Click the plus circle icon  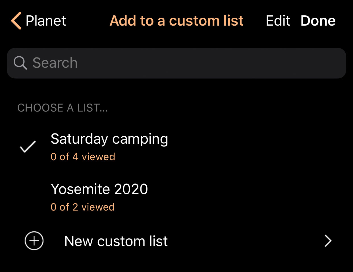click(x=34, y=241)
